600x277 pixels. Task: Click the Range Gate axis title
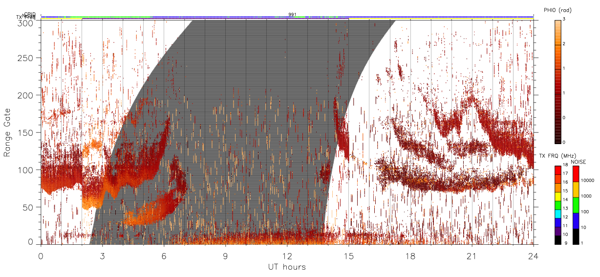7,132
